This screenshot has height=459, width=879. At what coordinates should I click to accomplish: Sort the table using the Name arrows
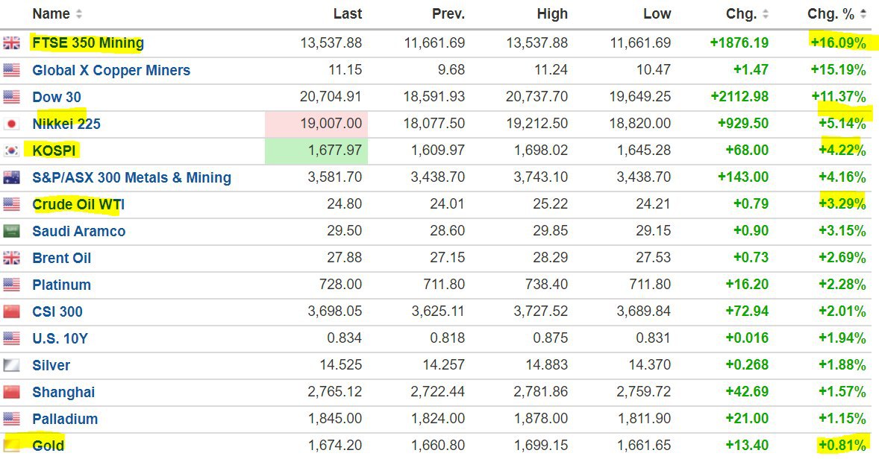coord(79,14)
